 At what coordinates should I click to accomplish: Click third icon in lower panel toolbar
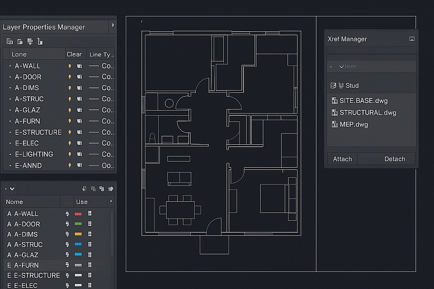(102, 188)
